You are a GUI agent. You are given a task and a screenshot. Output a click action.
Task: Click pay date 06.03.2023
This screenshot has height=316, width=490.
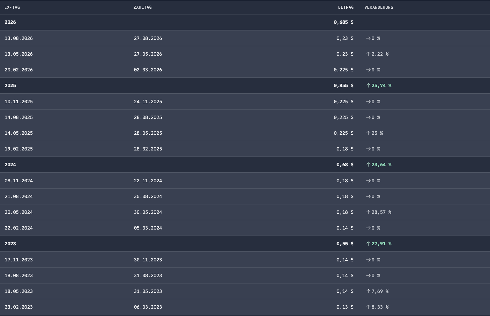[148, 307]
